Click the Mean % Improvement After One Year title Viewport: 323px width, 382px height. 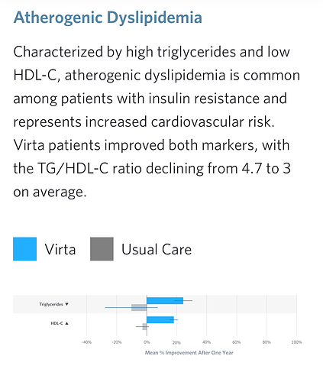point(189,353)
